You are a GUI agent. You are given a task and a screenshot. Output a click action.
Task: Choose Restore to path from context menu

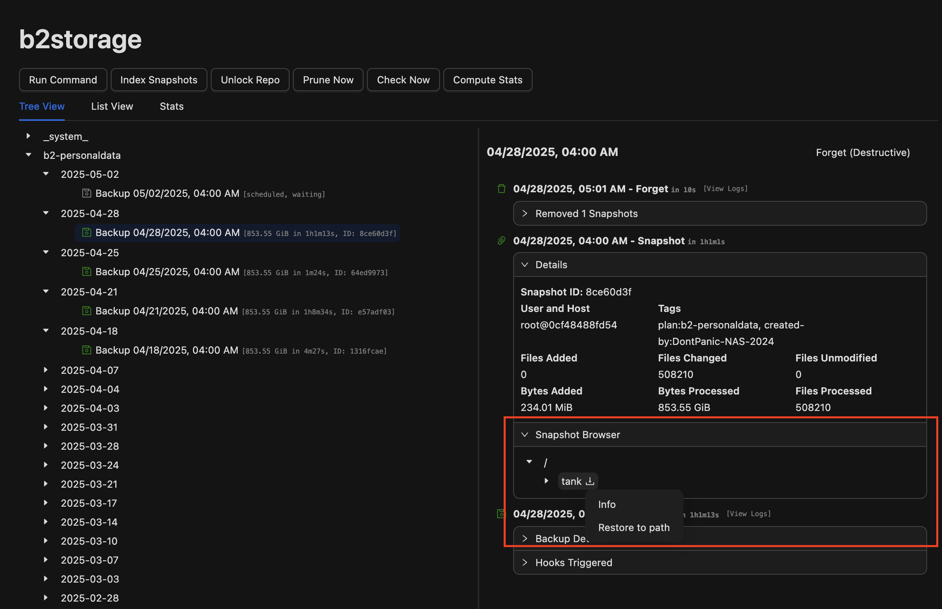pyautogui.click(x=634, y=528)
